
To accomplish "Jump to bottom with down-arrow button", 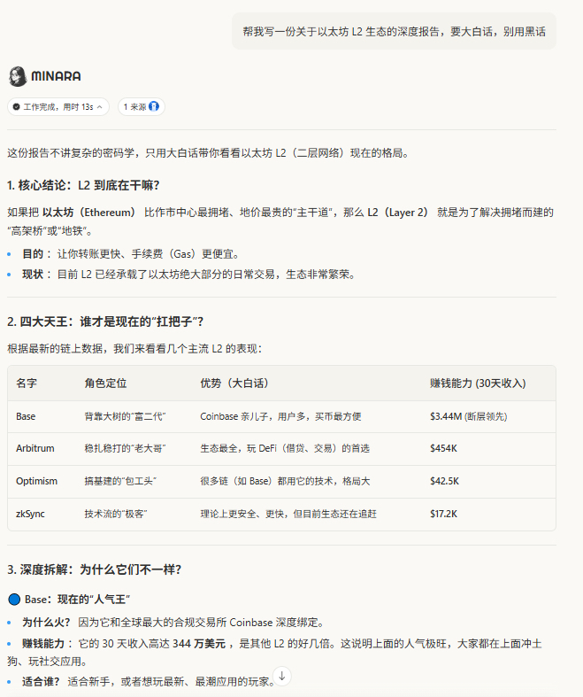I will pyautogui.click(x=282, y=676).
